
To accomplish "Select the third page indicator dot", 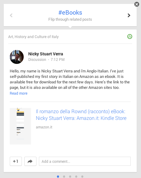I will (x=70, y=176).
